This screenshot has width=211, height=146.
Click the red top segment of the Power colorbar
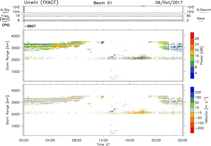coord(192,36)
